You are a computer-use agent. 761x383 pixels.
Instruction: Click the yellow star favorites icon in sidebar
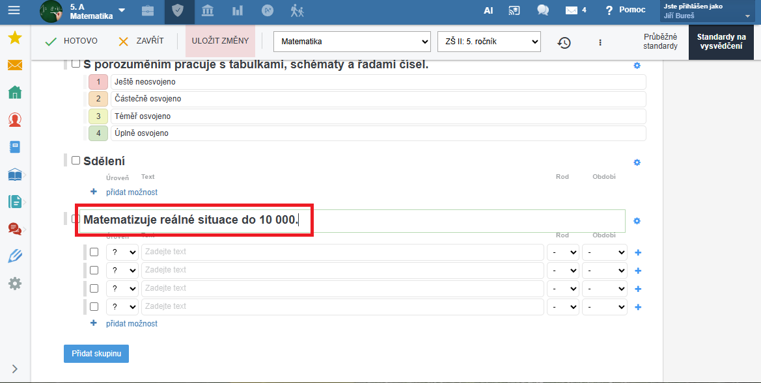pos(14,38)
